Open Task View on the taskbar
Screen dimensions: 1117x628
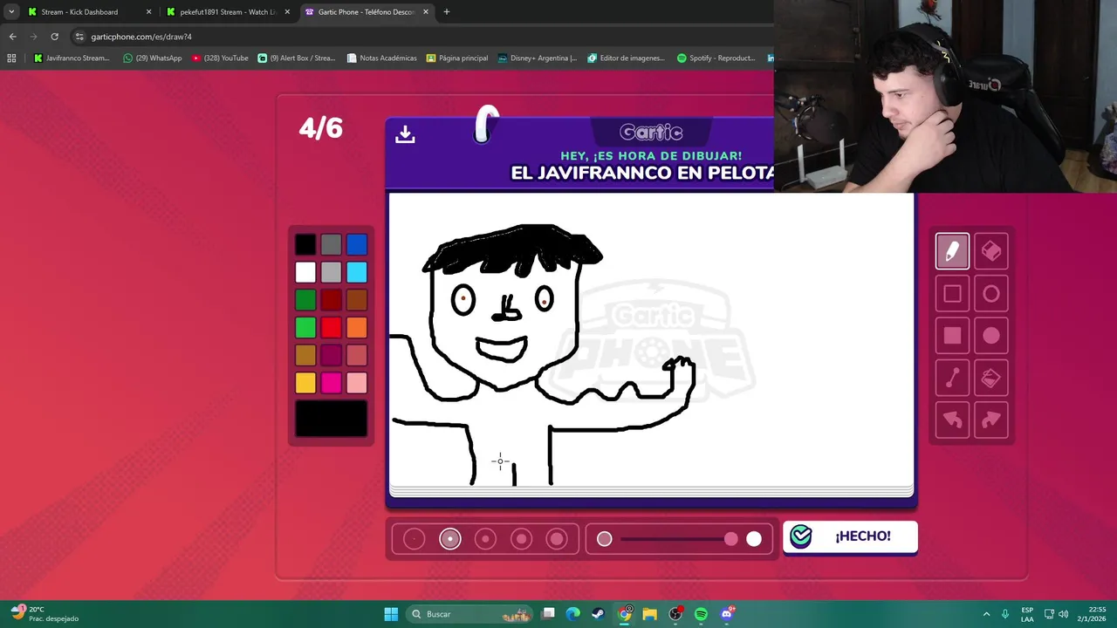pos(547,614)
